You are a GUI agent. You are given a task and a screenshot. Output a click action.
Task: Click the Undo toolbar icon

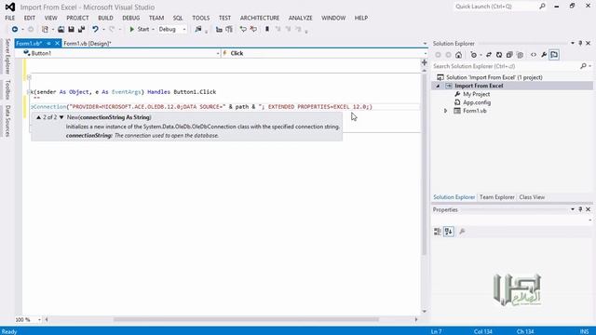(x=95, y=29)
